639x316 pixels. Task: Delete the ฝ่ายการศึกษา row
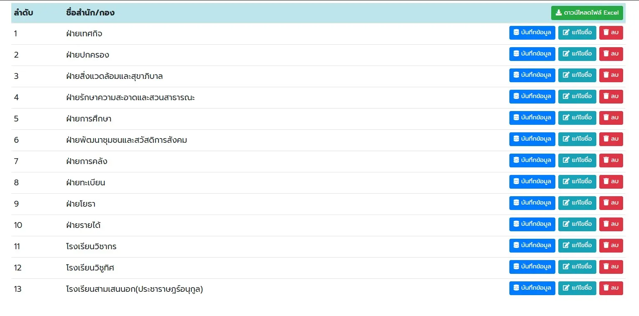611,118
